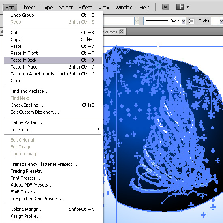The width and height of the screenshot is (223, 223).
Task: Open the Arrange Documents layout icon
Action: pyautogui.click(x=180, y=7)
